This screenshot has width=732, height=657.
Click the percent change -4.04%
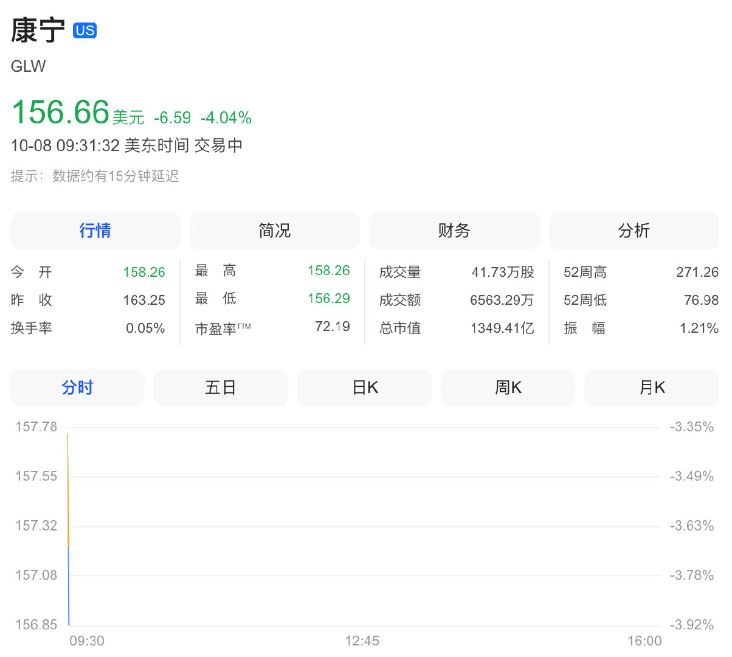[x=226, y=117]
